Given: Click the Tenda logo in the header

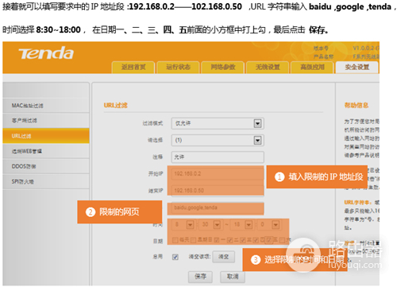Looking at the screenshot, I should click(x=46, y=53).
